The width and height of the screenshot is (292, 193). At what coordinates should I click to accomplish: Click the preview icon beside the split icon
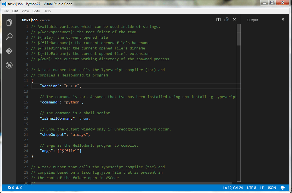[226, 20]
